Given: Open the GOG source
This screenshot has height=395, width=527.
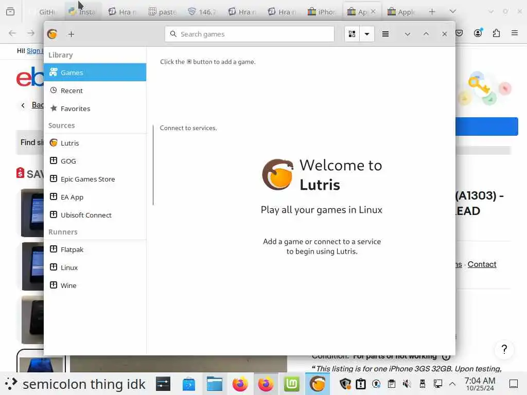Looking at the screenshot, I should pyautogui.click(x=95, y=161).
